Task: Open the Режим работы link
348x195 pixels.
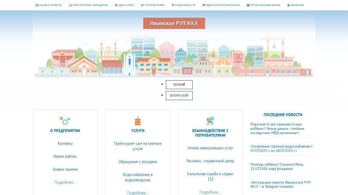Action: (x=65, y=156)
